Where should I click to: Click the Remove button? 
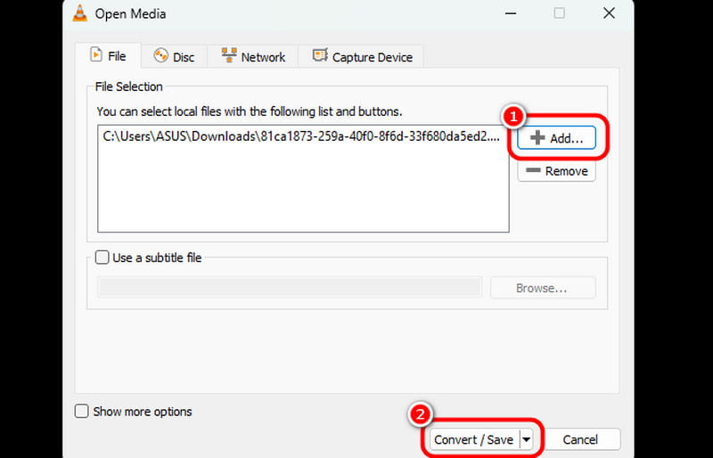556,171
